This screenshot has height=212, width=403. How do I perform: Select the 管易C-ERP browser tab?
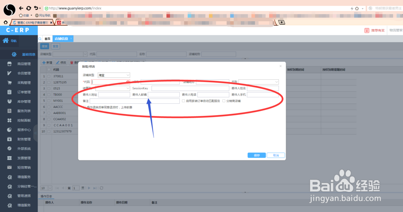(x=33, y=23)
